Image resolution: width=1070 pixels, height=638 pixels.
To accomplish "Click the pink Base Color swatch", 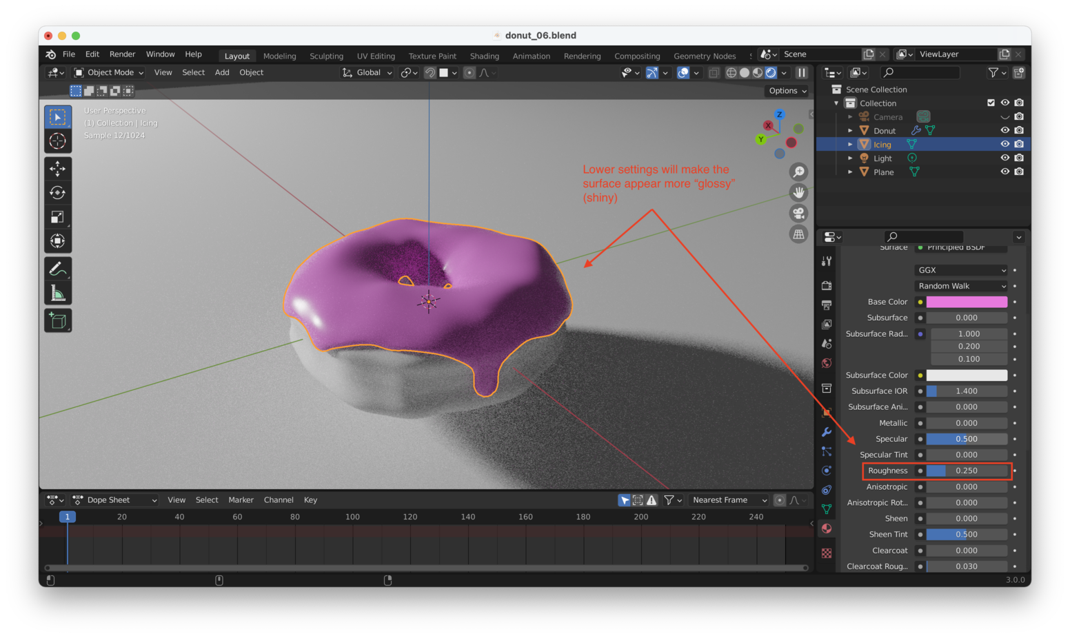I will pyautogui.click(x=966, y=302).
